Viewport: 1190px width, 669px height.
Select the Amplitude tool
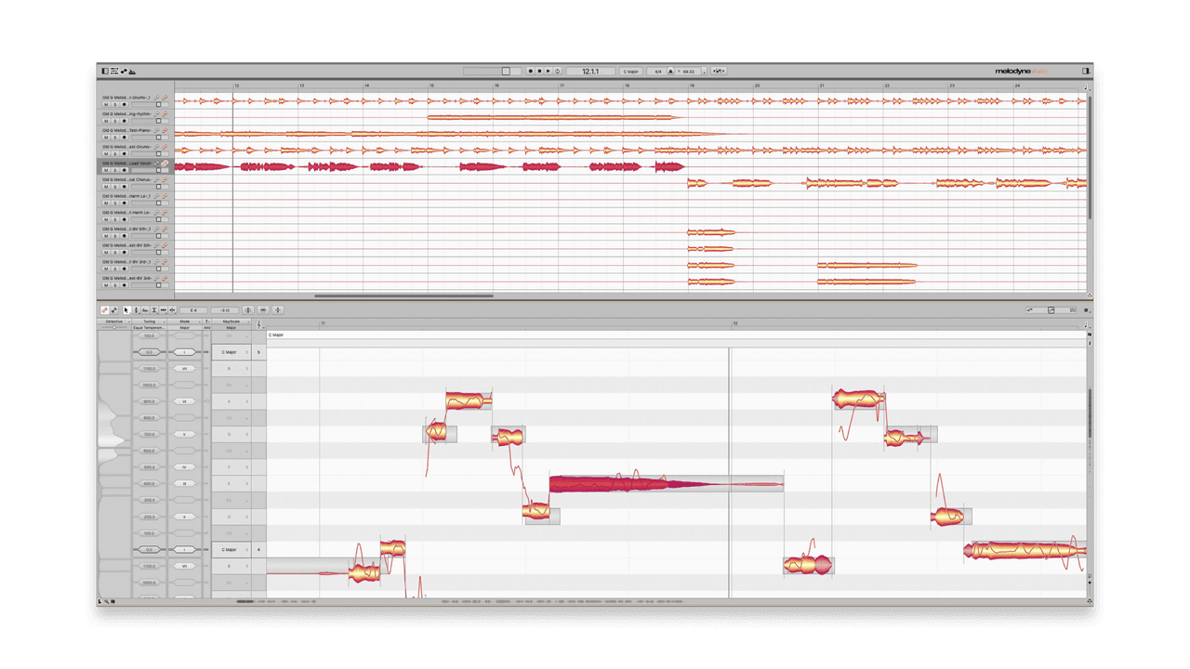pyautogui.click(x=154, y=310)
